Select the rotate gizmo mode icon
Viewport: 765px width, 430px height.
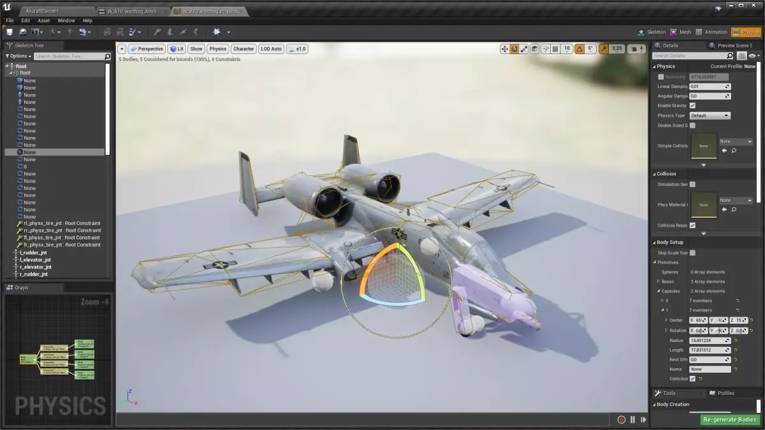point(514,49)
